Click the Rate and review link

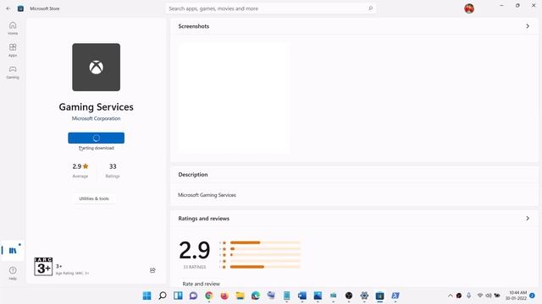pos(202,284)
